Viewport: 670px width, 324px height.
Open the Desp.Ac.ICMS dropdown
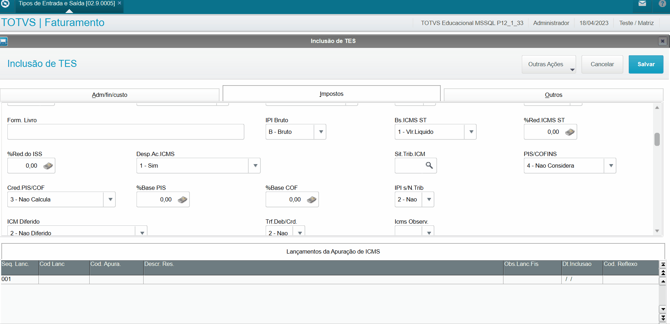255,166
